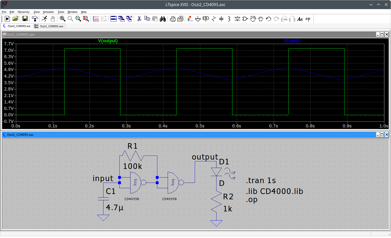Click the Component gate icon
391x238 pixels.
245,19
